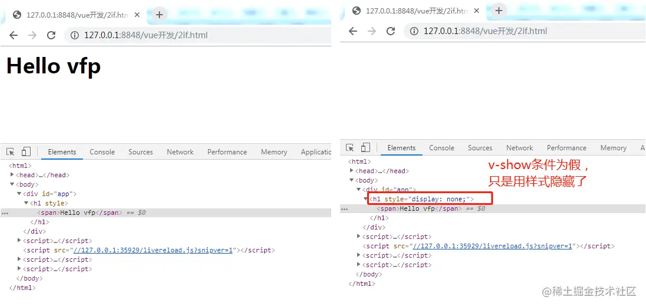Reload the page in left browser window
646x307 pixels.
click(x=51, y=35)
